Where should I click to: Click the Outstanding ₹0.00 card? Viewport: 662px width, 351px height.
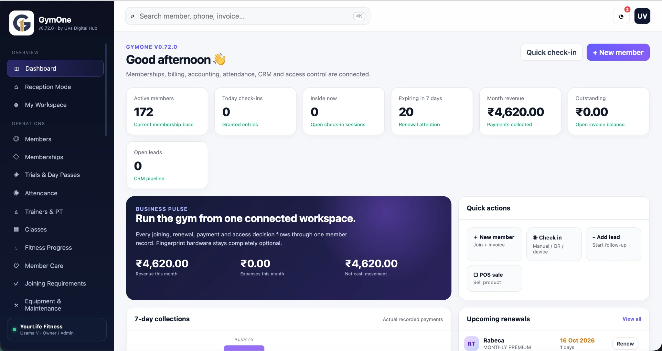[608, 111]
